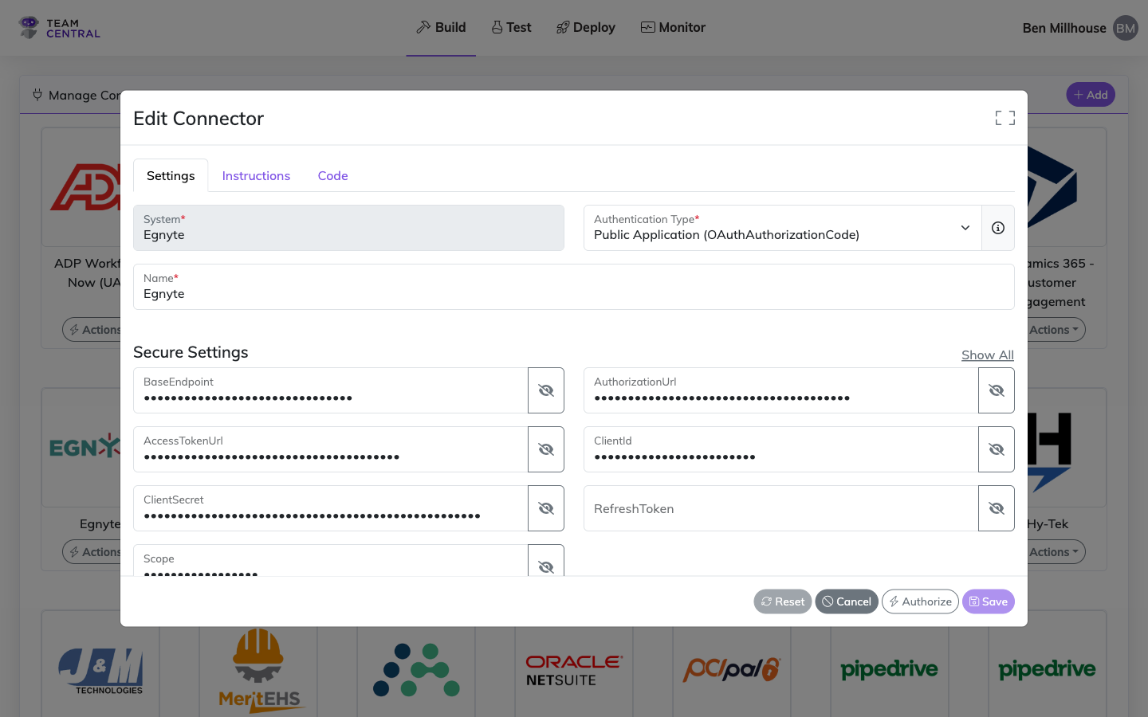Click the BM user avatar
This screenshot has width=1148, height=717.
tap(1126, 28)
